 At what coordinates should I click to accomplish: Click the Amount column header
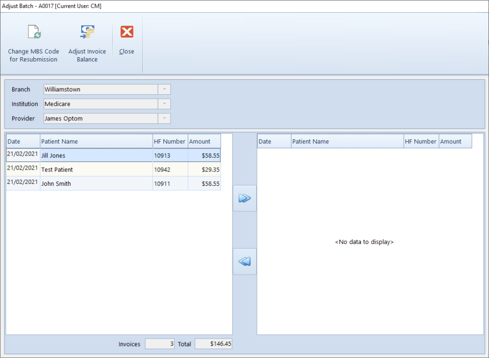(x=204, y=141)
